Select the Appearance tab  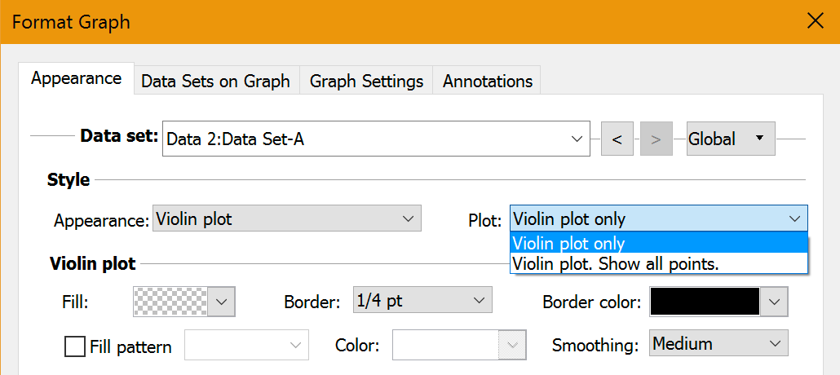[x=76, y=79]
